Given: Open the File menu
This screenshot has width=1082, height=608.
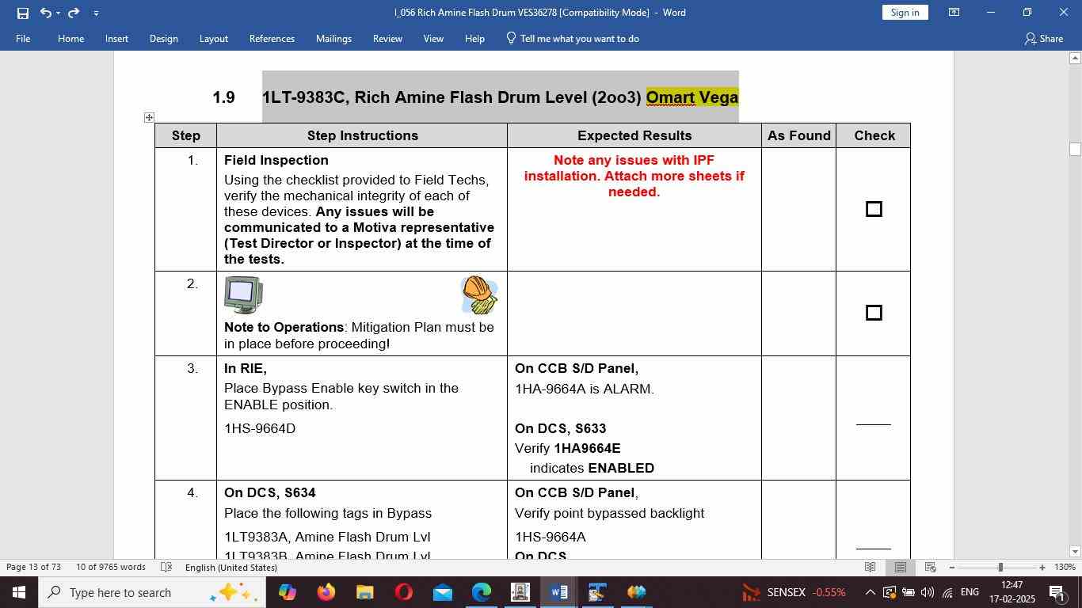Looking at the screenshot, I should click(x=23, y=38).
